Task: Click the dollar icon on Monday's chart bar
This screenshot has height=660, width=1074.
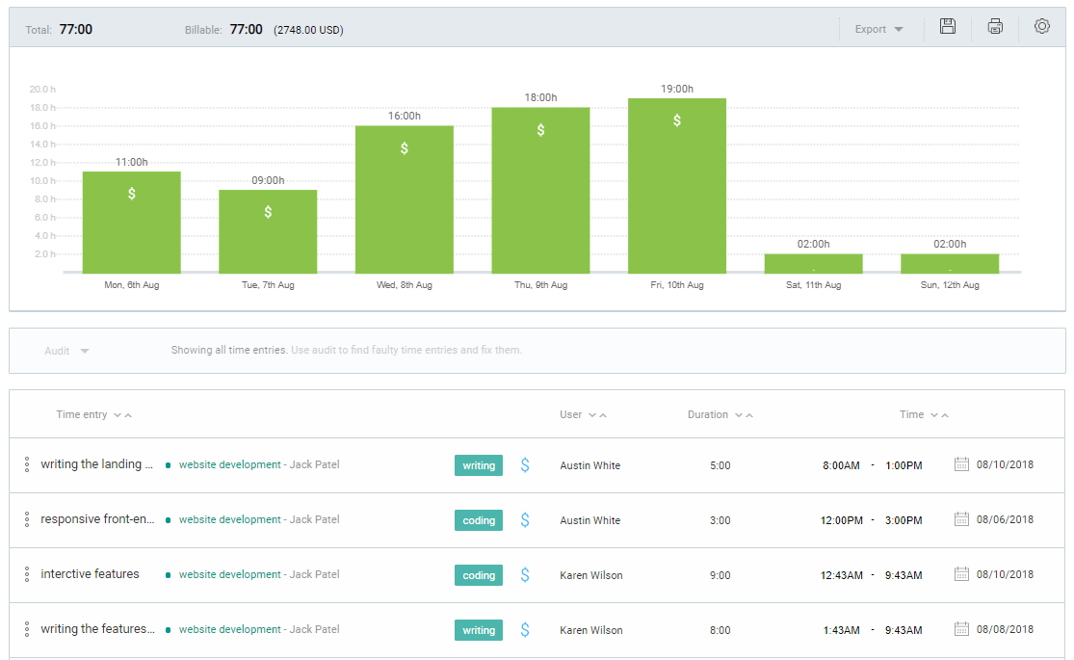Action: point(131,193)
